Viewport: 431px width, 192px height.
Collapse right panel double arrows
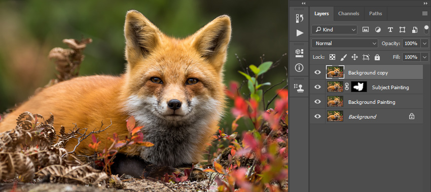click(425, 4)
